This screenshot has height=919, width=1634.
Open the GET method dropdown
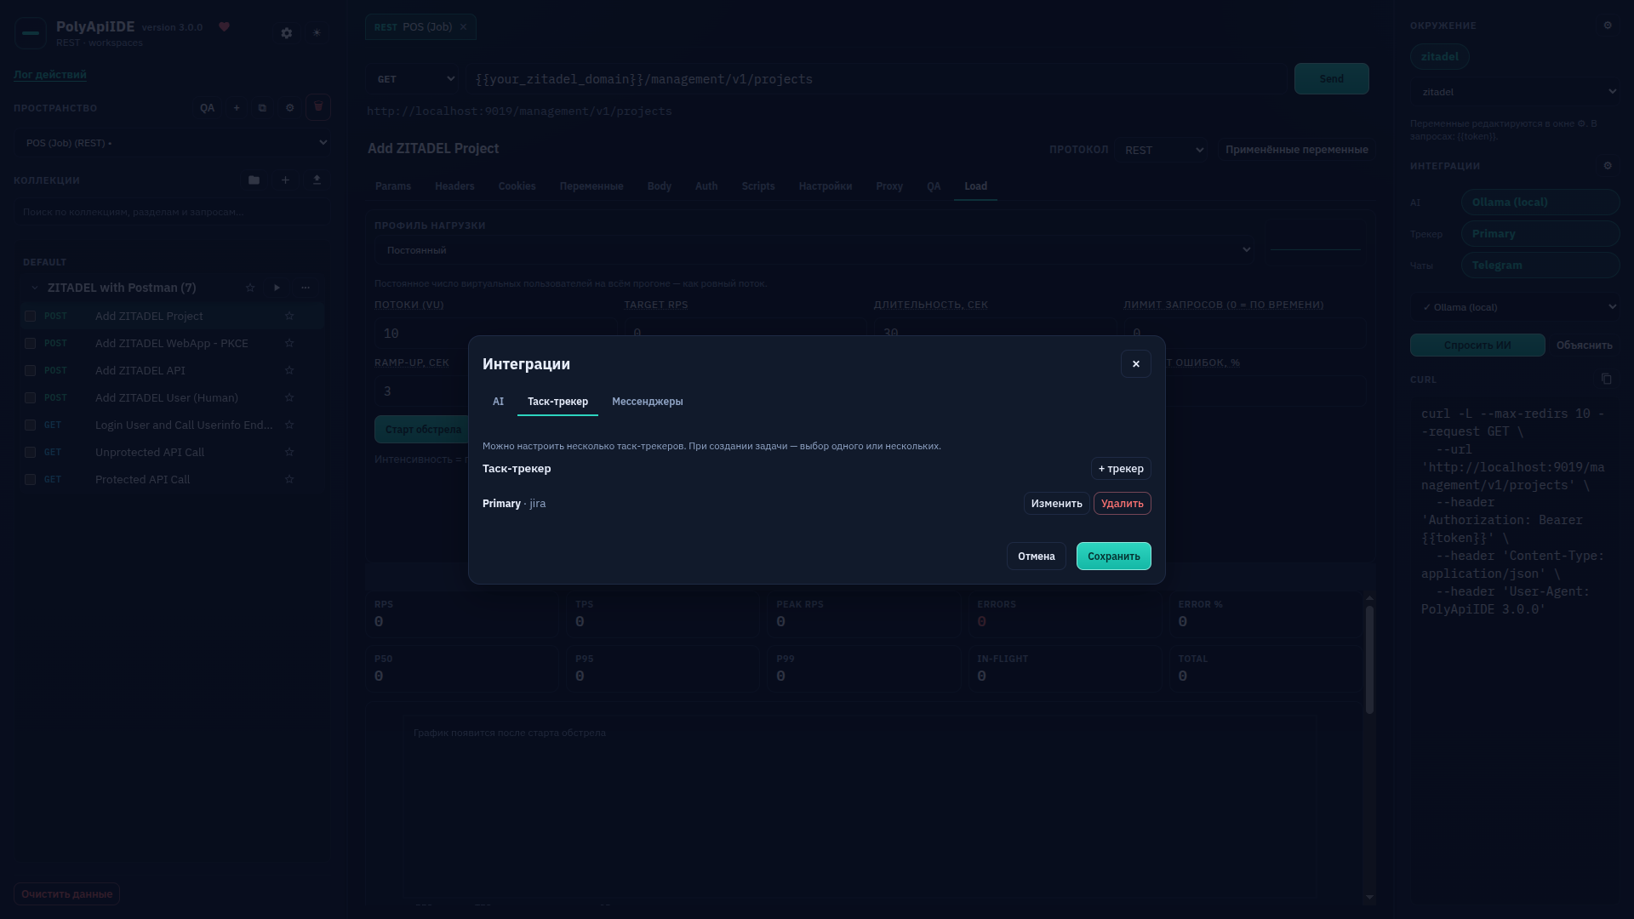point(414,79)
